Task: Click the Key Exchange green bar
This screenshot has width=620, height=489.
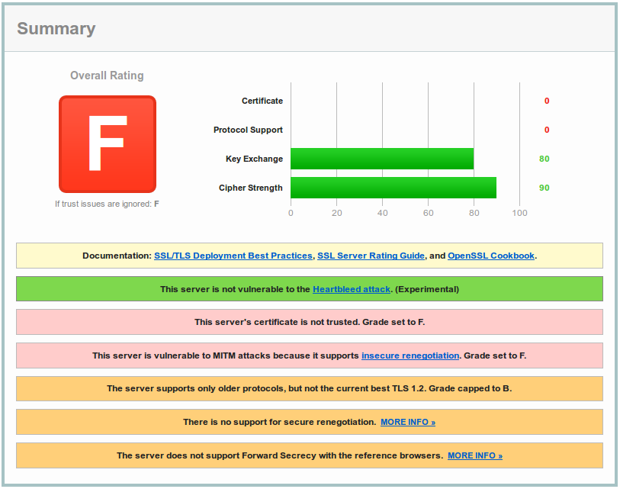Action: coord(382,159)
